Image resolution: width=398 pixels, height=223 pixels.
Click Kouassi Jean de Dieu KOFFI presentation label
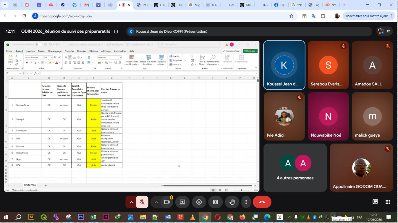coord(172,32)
